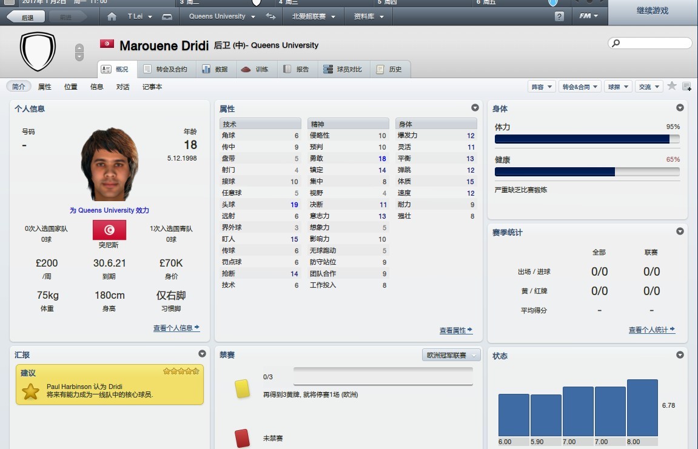The image size is (698, 449).
Task: Follow the 查看个人信息 link
Action: pos(176,328)
